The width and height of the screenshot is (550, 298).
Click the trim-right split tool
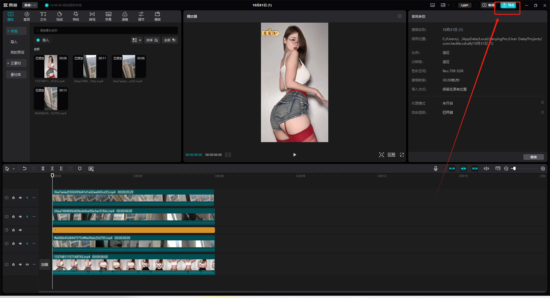(x=61, y=168)
